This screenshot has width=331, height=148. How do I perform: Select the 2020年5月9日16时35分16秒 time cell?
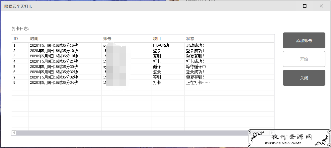[54, 45]
